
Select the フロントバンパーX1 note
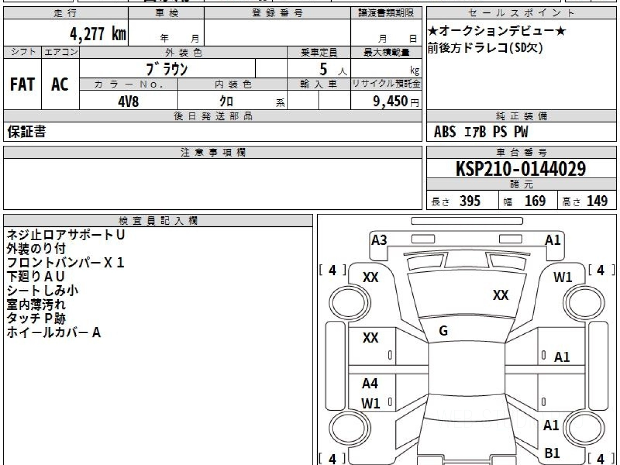coord(66,263)
